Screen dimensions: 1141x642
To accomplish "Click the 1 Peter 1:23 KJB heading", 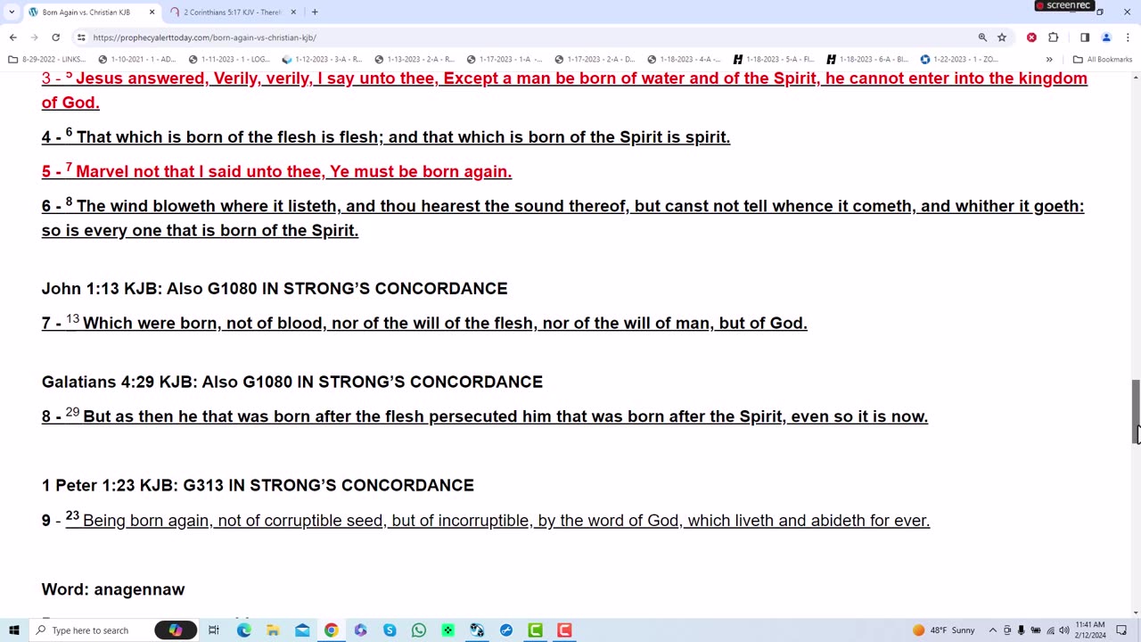I will pos(258,485).
